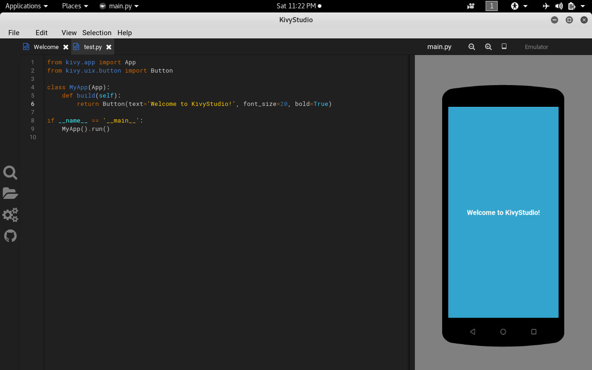Open the File menu
The height and width of the screenshot is (370, 592).
point(14,32)
